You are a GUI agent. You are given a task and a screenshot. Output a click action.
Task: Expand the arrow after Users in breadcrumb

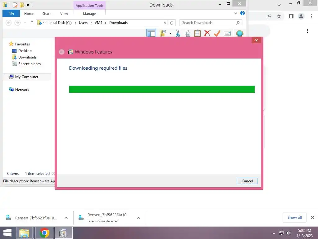[91, 23]
